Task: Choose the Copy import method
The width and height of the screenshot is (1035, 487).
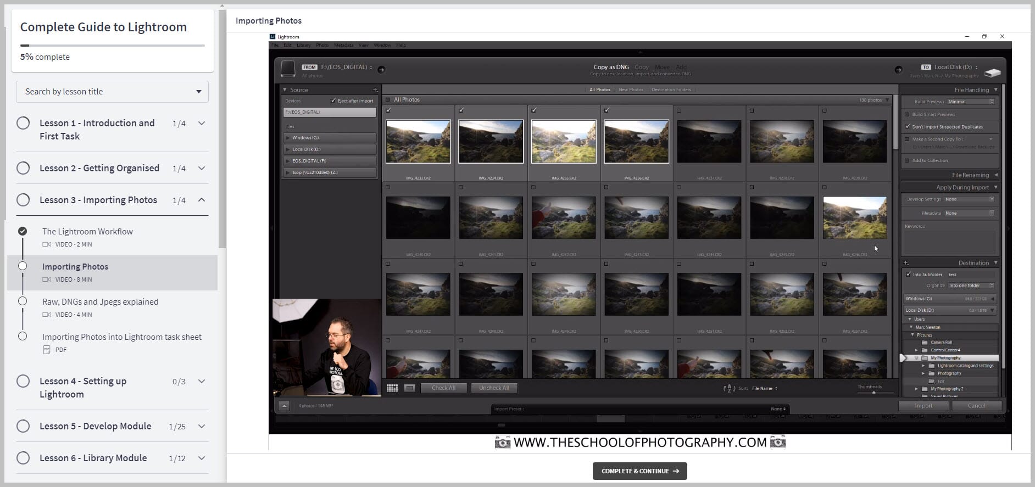Action: click(642, 67)
